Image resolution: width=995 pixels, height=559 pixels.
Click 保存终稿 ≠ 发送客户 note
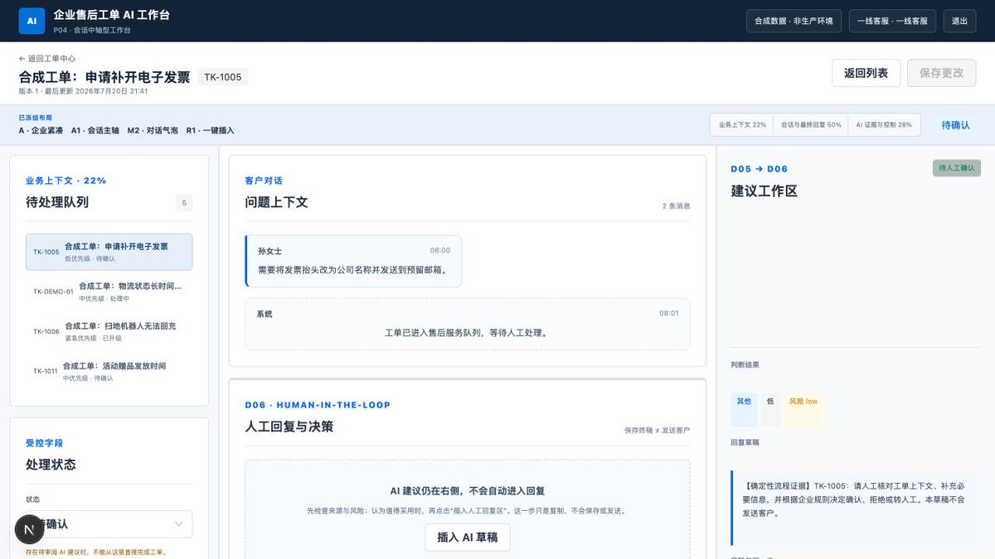657,430
